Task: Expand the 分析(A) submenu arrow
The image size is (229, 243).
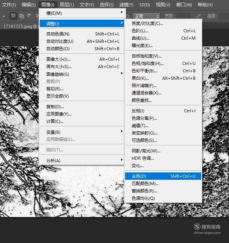Action: point(122,160)
